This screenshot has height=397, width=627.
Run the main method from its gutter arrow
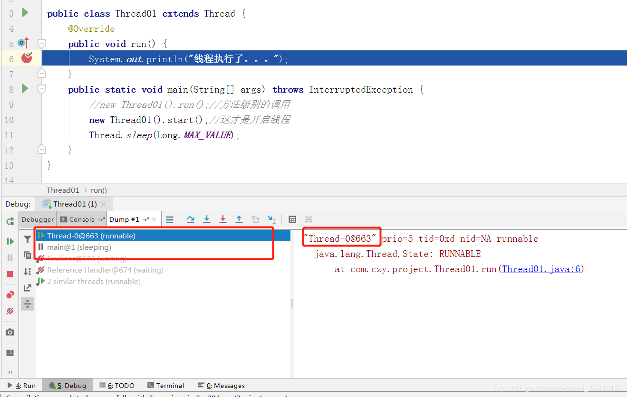tap(25, 89)
